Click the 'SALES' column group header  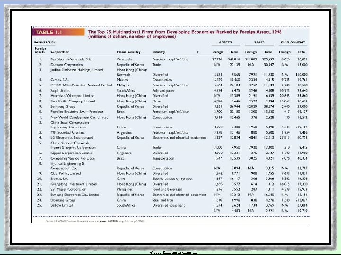(x=259, y=42)
